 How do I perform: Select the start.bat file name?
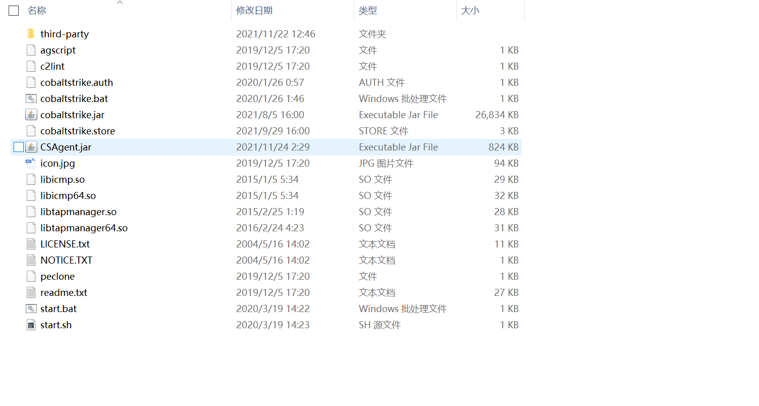[x=59, y=309]
